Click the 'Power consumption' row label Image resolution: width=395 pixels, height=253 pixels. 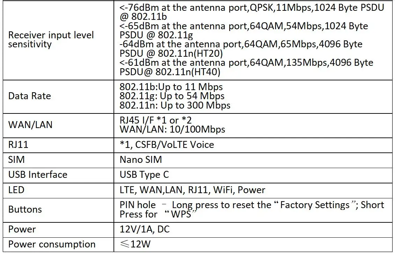[x=52, y=244]
